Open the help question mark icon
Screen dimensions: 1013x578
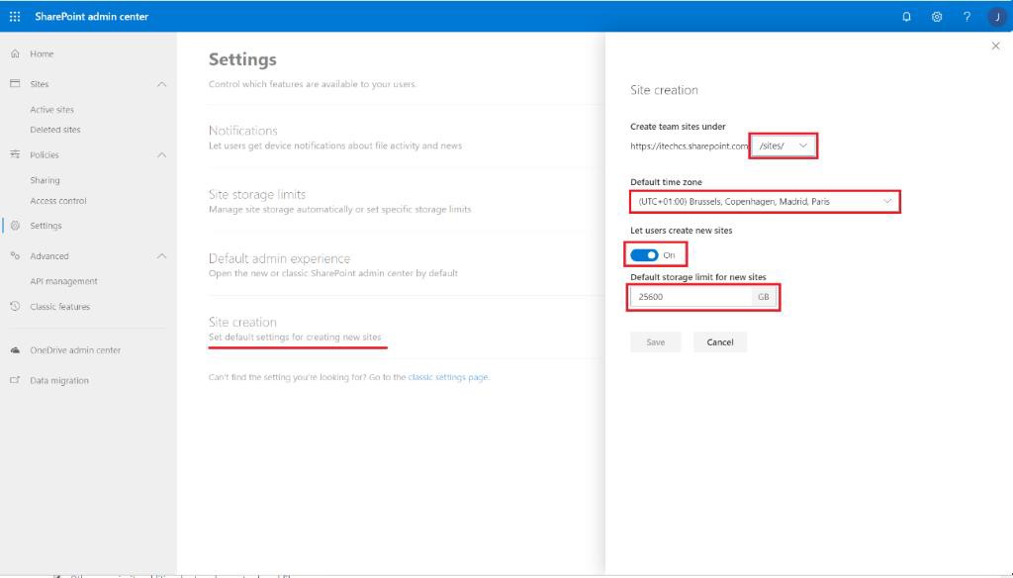[967, 17]
